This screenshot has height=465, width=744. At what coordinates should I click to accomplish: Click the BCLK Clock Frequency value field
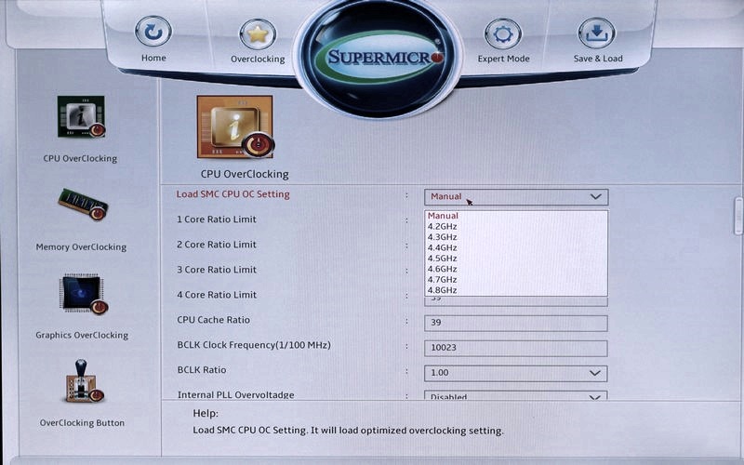tap(516, 348)
